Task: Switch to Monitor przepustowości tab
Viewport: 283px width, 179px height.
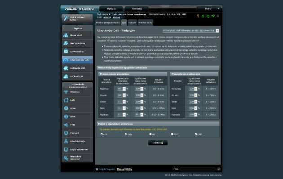Action: [108, 22]
